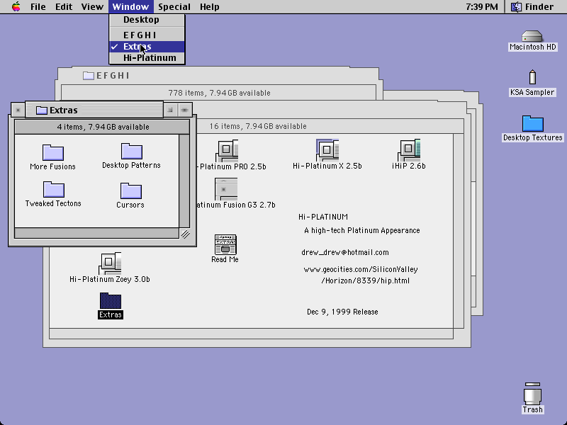Choose Desktop from the Window menu

point(147,20)
